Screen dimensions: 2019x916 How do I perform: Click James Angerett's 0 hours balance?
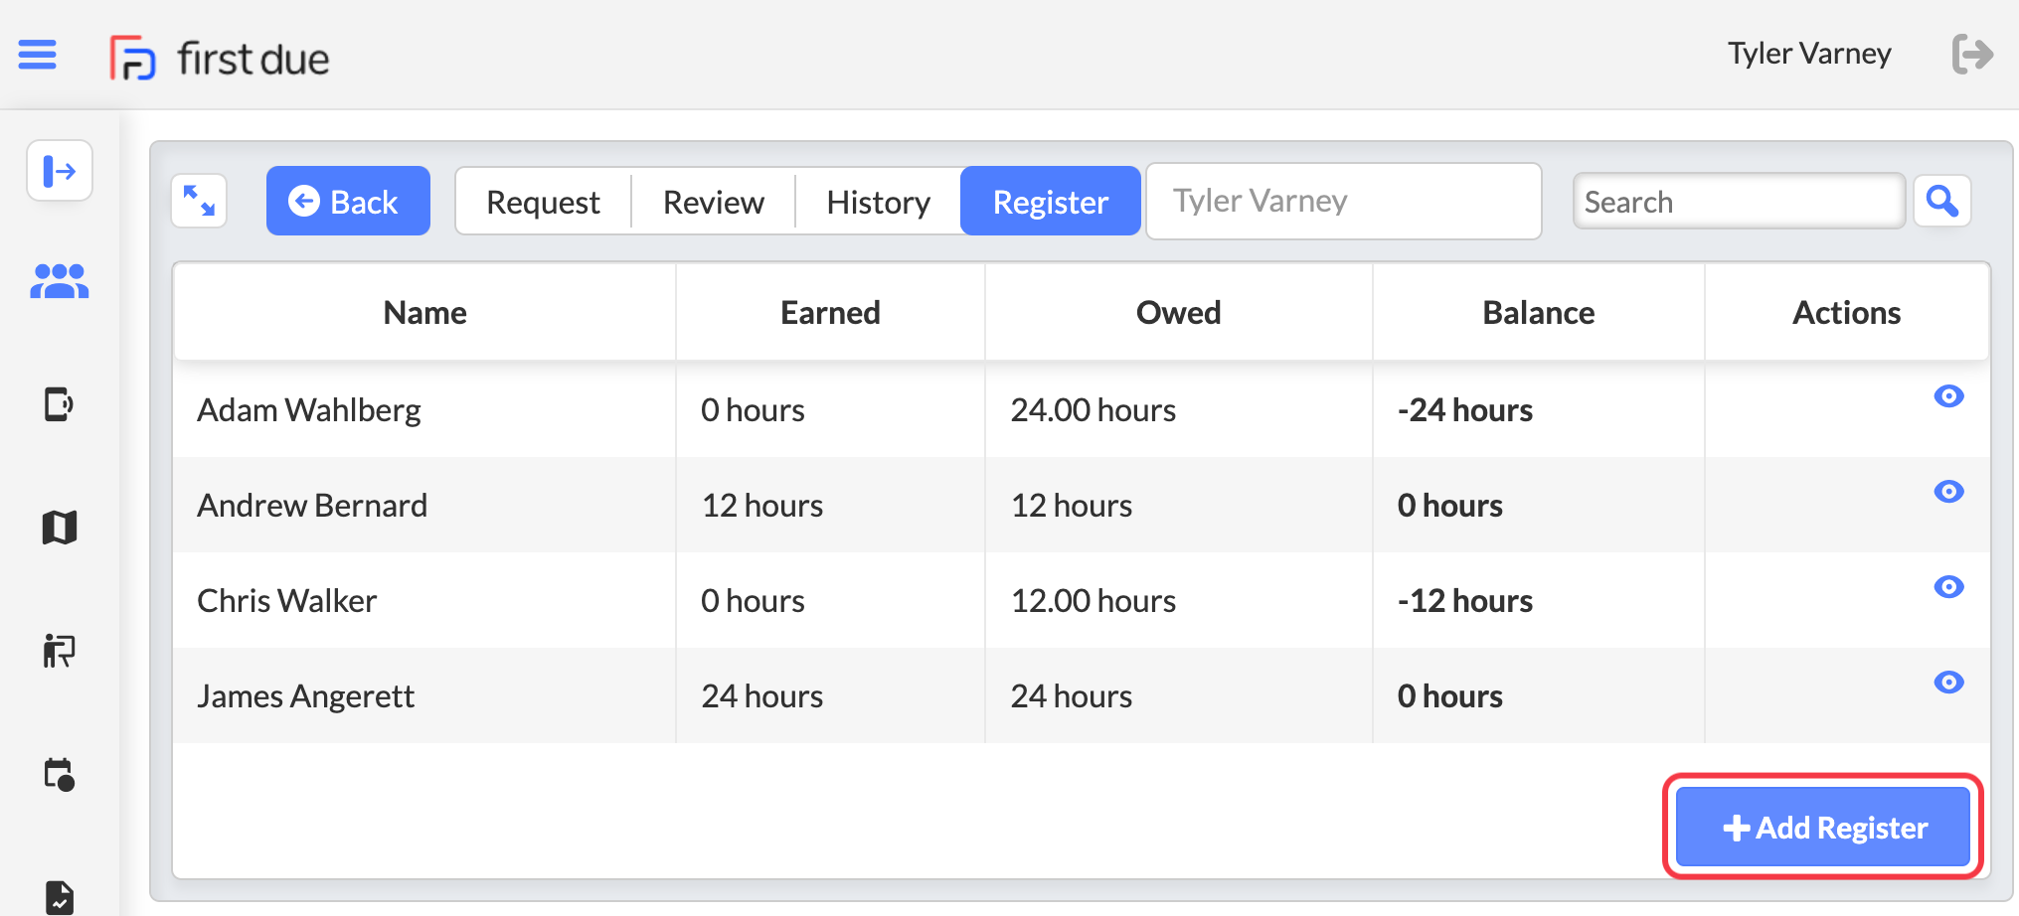[1450, 696]
